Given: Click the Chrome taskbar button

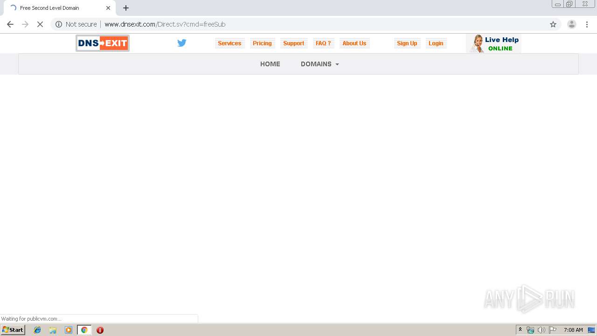Looking at the screenshot, I should pyautogui.click(x=84, y=330).
